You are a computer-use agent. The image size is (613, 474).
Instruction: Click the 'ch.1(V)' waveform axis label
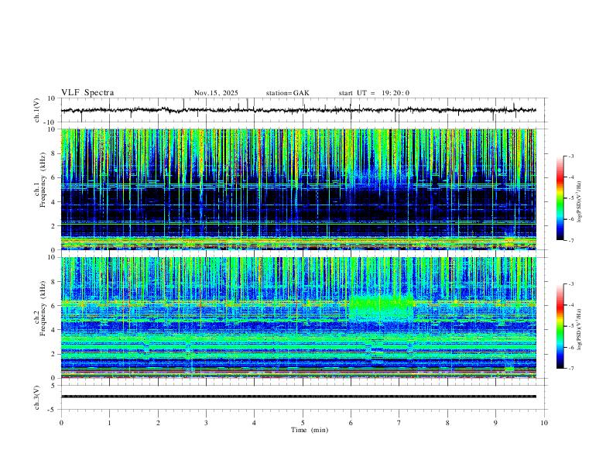click(37, 110)
